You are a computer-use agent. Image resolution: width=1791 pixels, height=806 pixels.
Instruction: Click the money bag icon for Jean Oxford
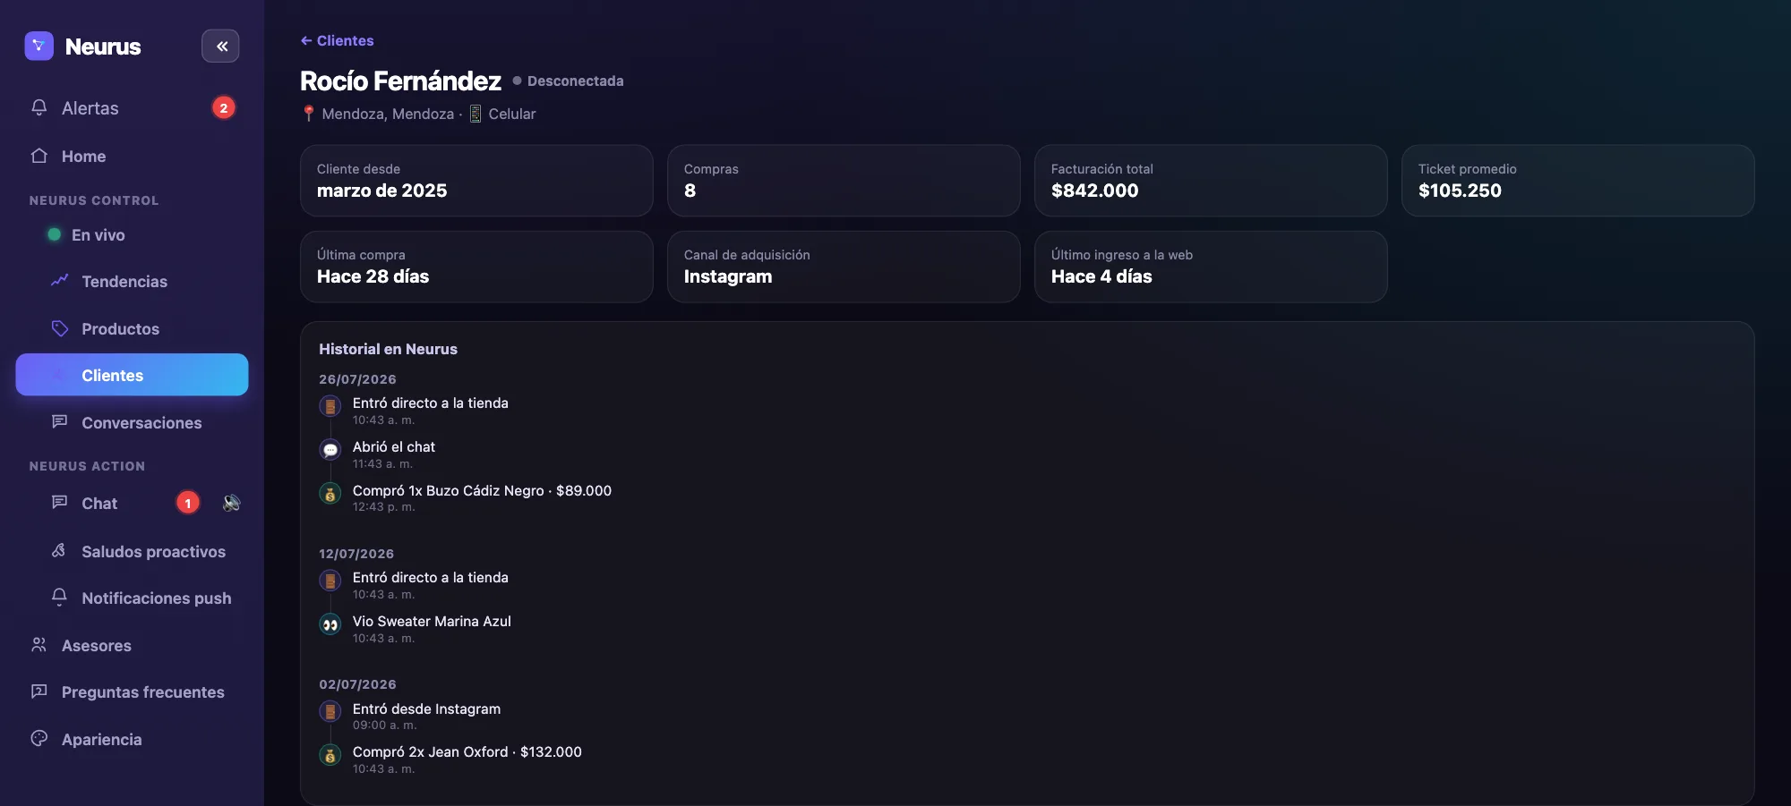tap(330, 756)
